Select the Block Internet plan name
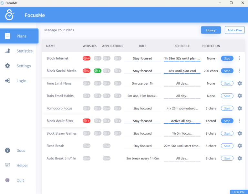The image size is (248, 194). pos(57,58)
